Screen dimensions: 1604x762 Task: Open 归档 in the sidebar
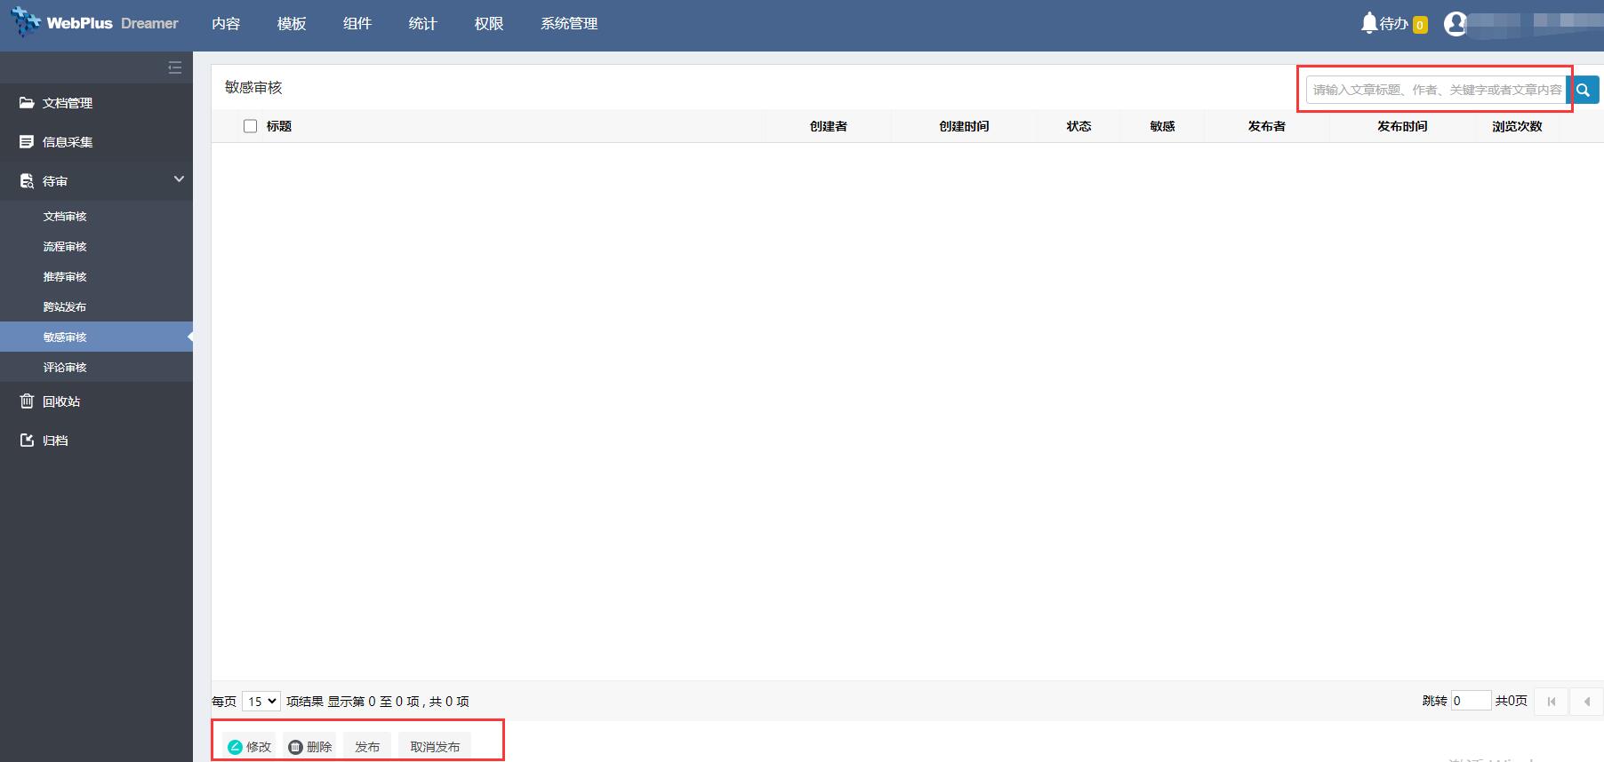(96, 441)
